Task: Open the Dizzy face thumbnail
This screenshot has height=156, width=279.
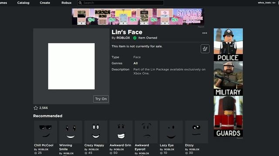Action: click(x=197, y=132)
